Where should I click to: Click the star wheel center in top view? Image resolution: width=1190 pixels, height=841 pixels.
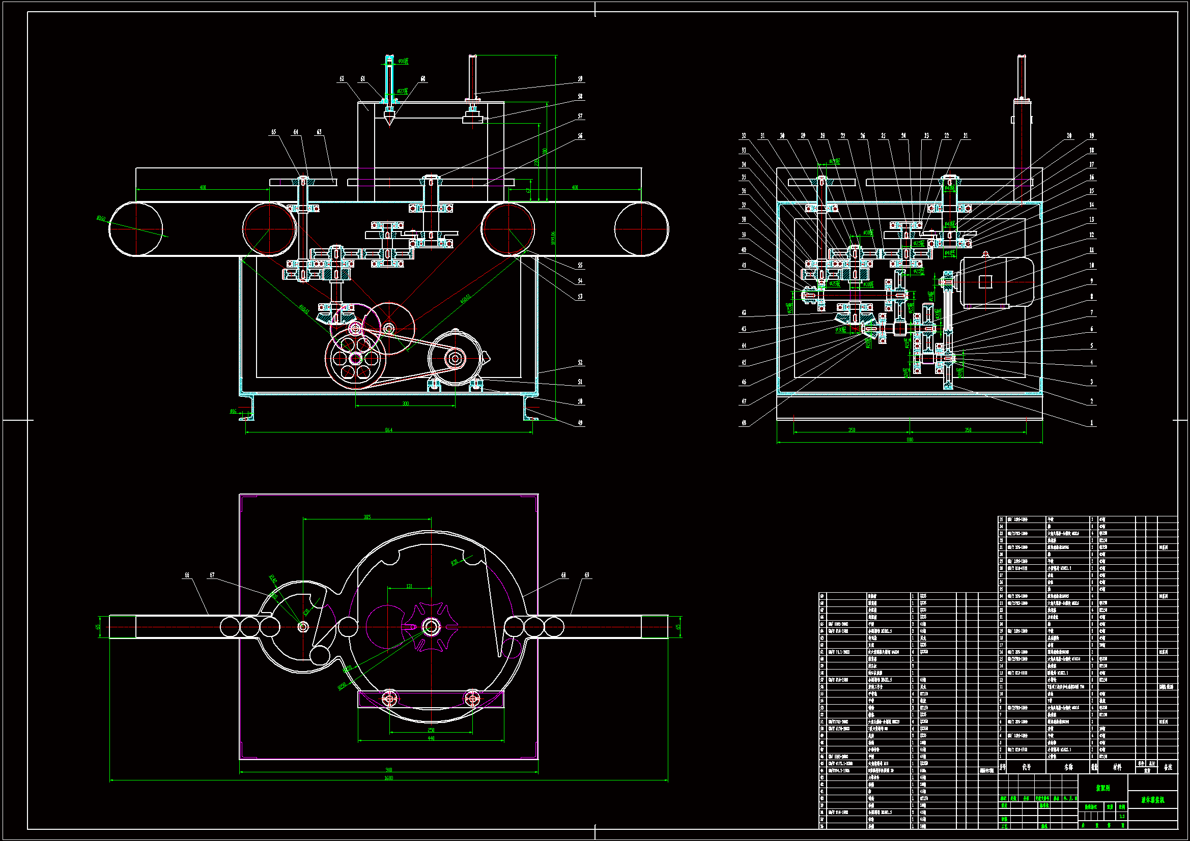430,627
